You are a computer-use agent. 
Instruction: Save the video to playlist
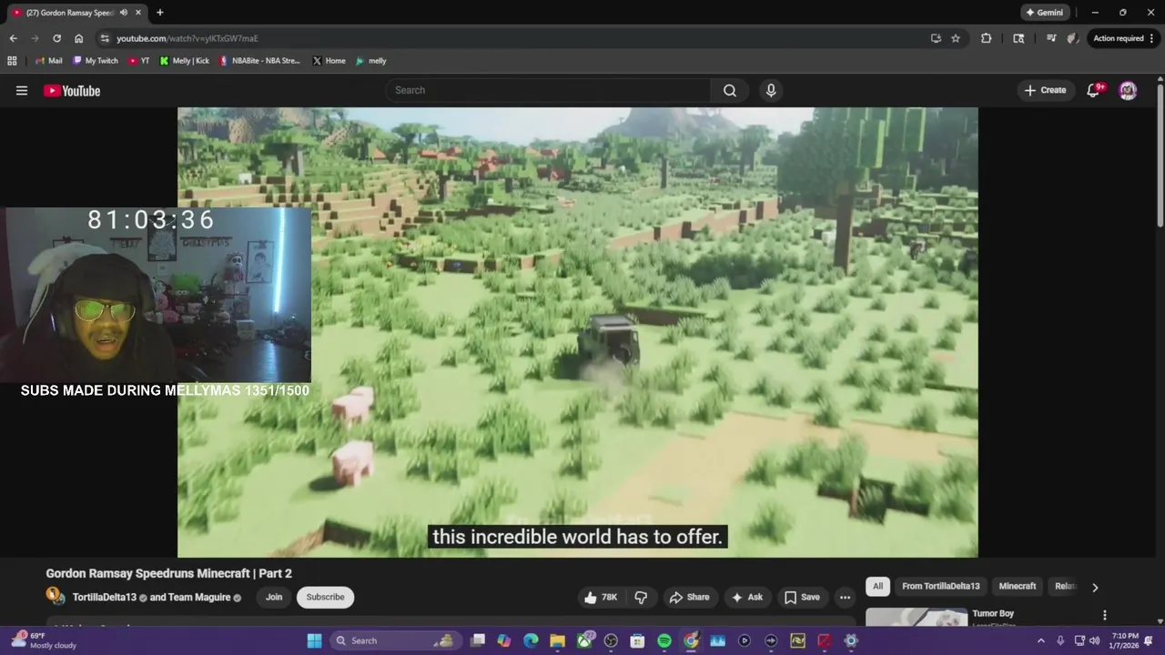point(802,597)
